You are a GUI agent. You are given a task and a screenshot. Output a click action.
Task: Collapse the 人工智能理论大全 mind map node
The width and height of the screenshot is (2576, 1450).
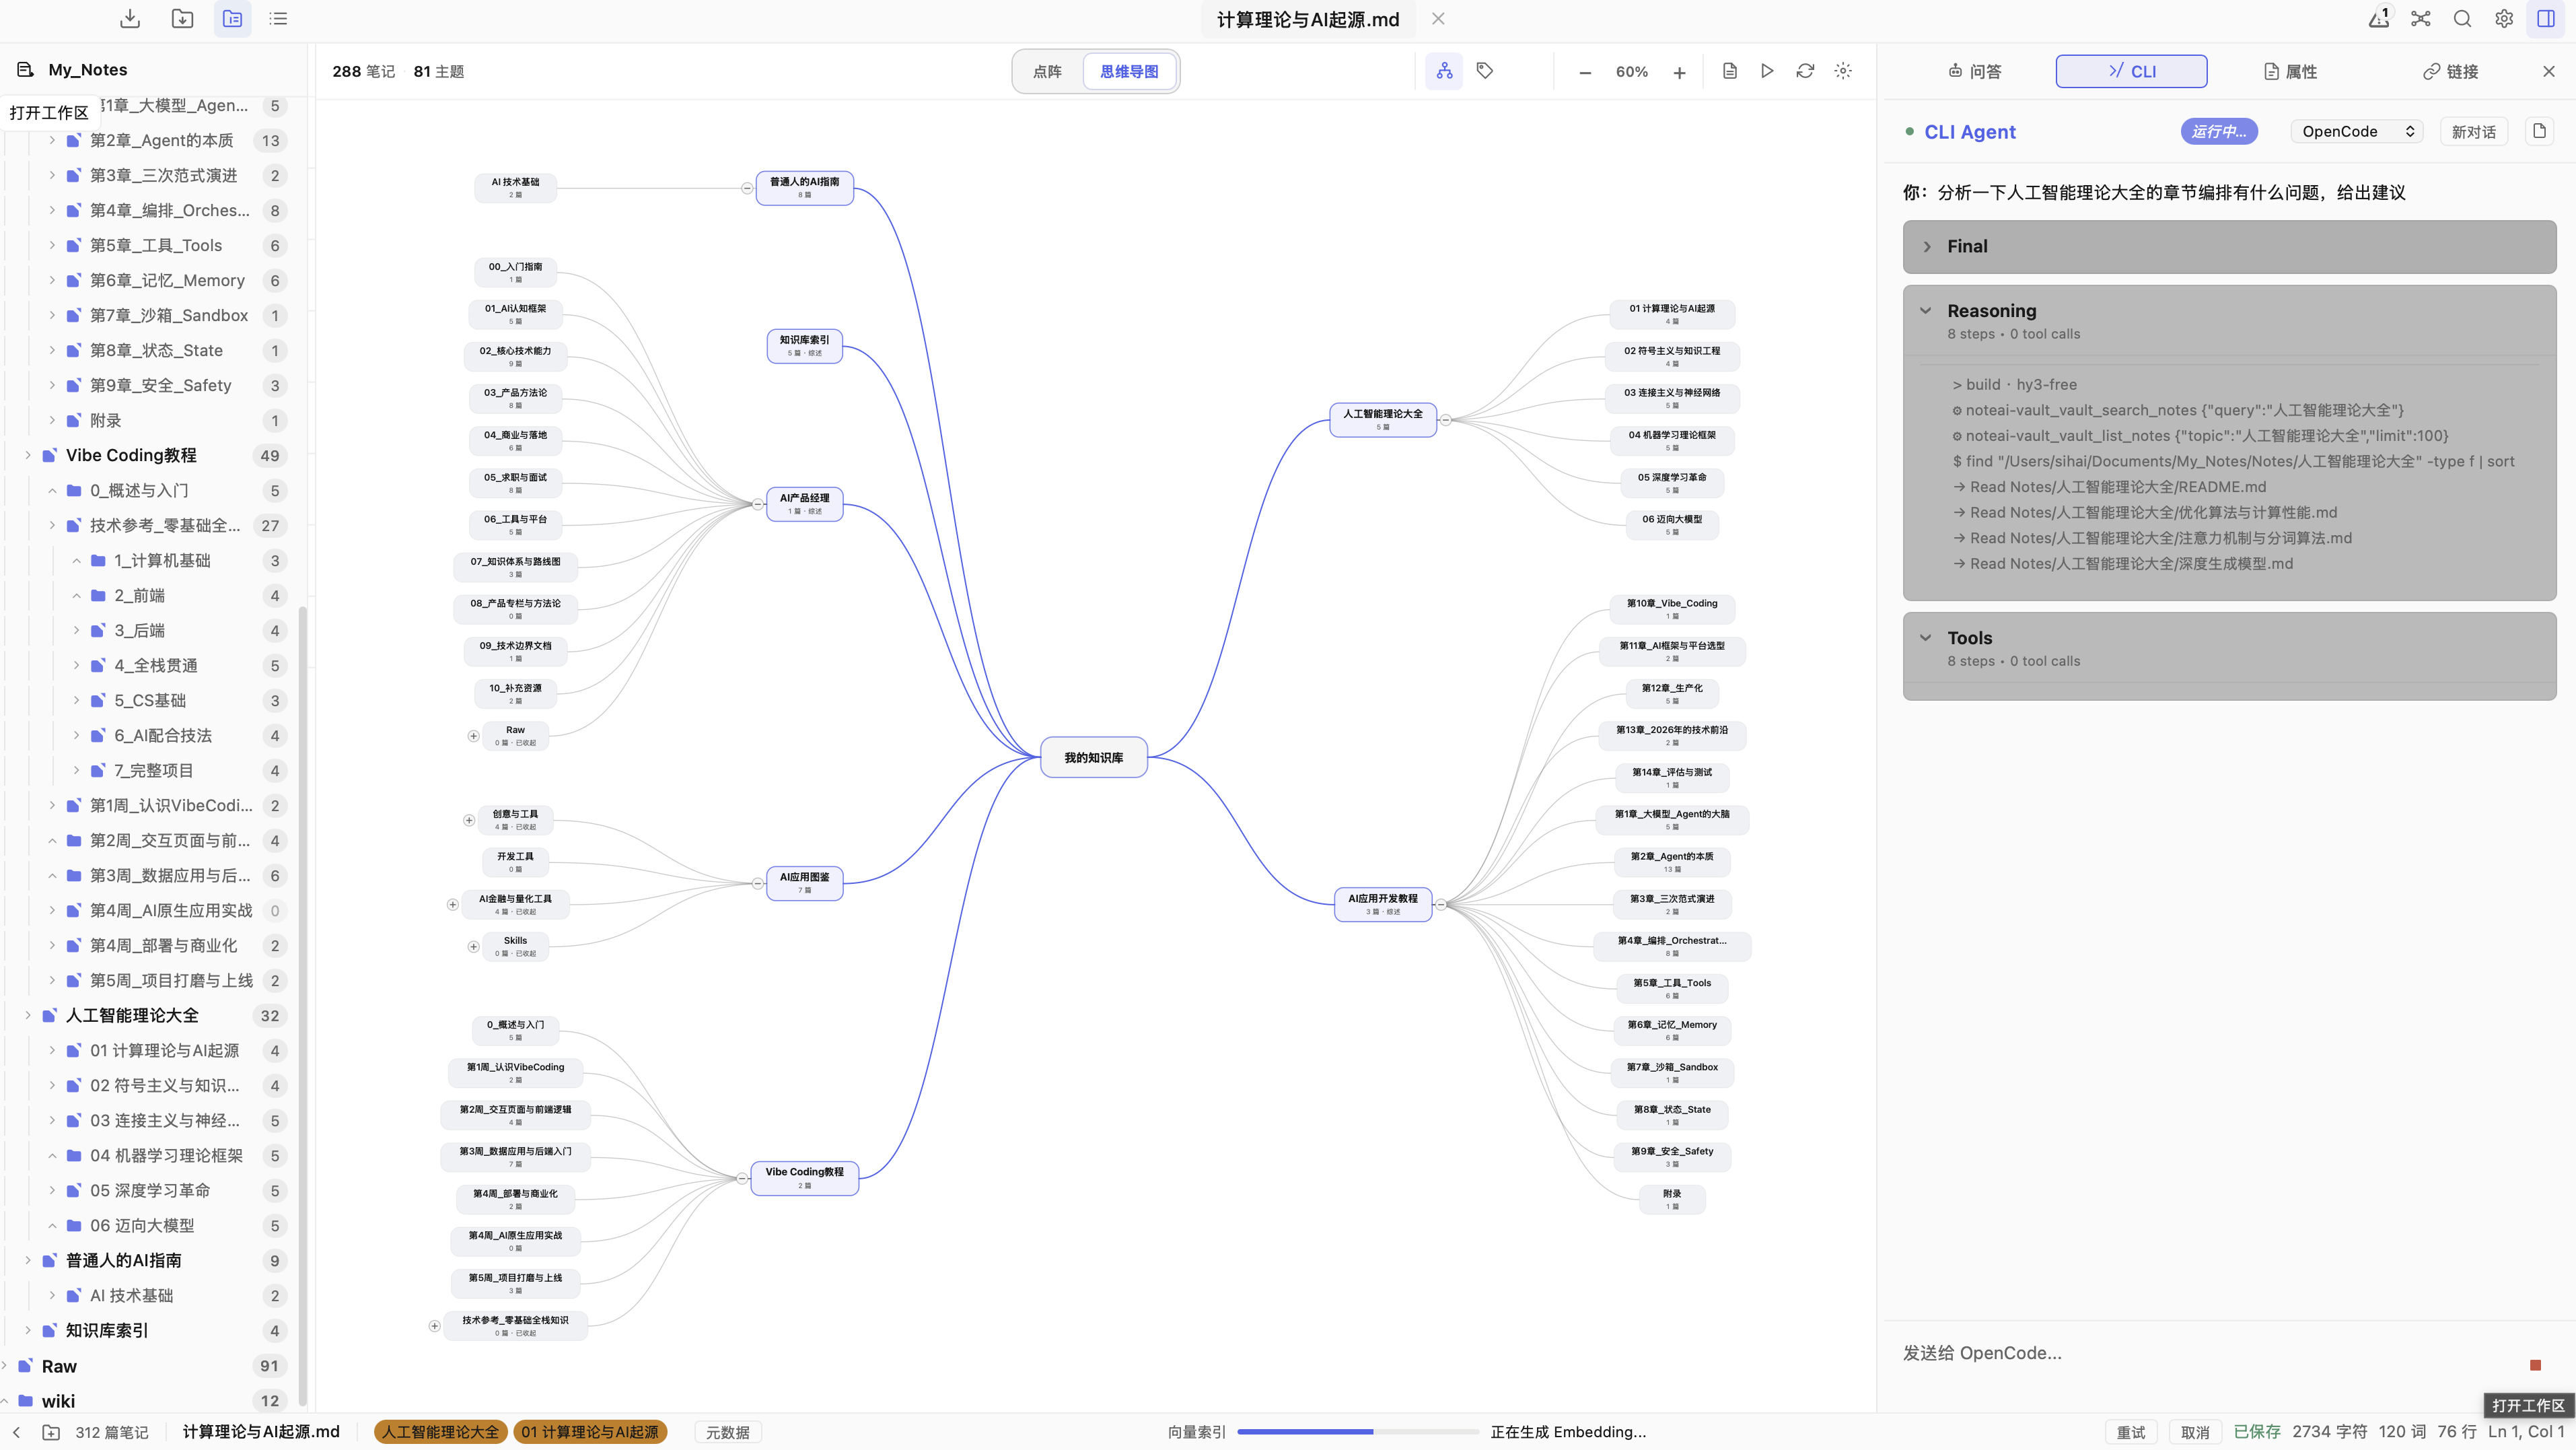pyautogui.click(x=1445, y=420)
